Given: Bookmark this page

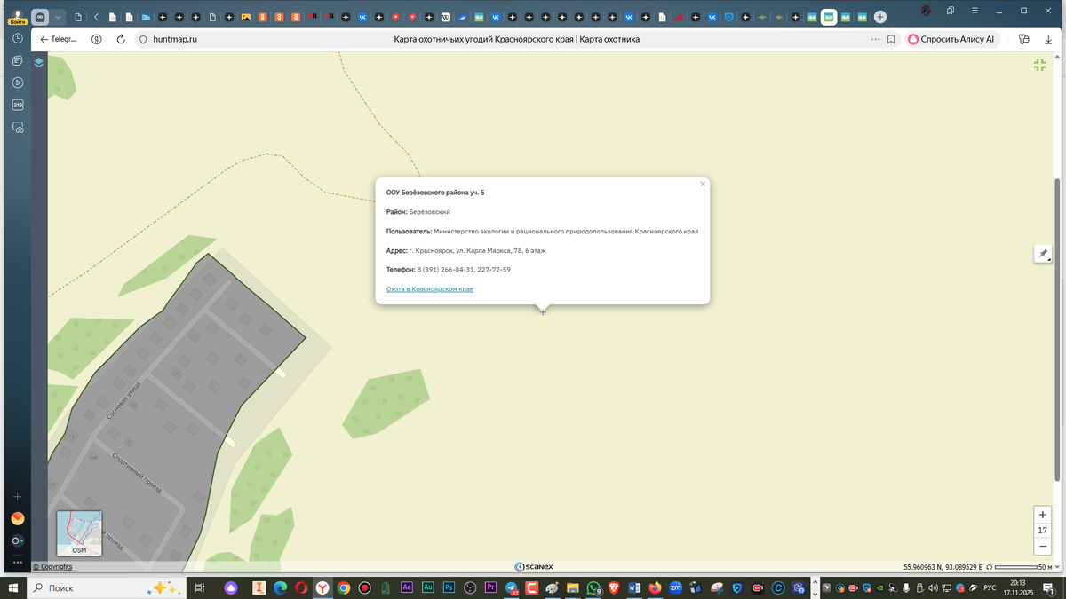Looking at the screenshot, I should 891,39.
